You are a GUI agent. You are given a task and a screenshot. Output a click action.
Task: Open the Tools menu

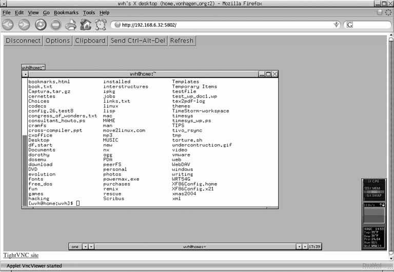click(x=89, y=12)
